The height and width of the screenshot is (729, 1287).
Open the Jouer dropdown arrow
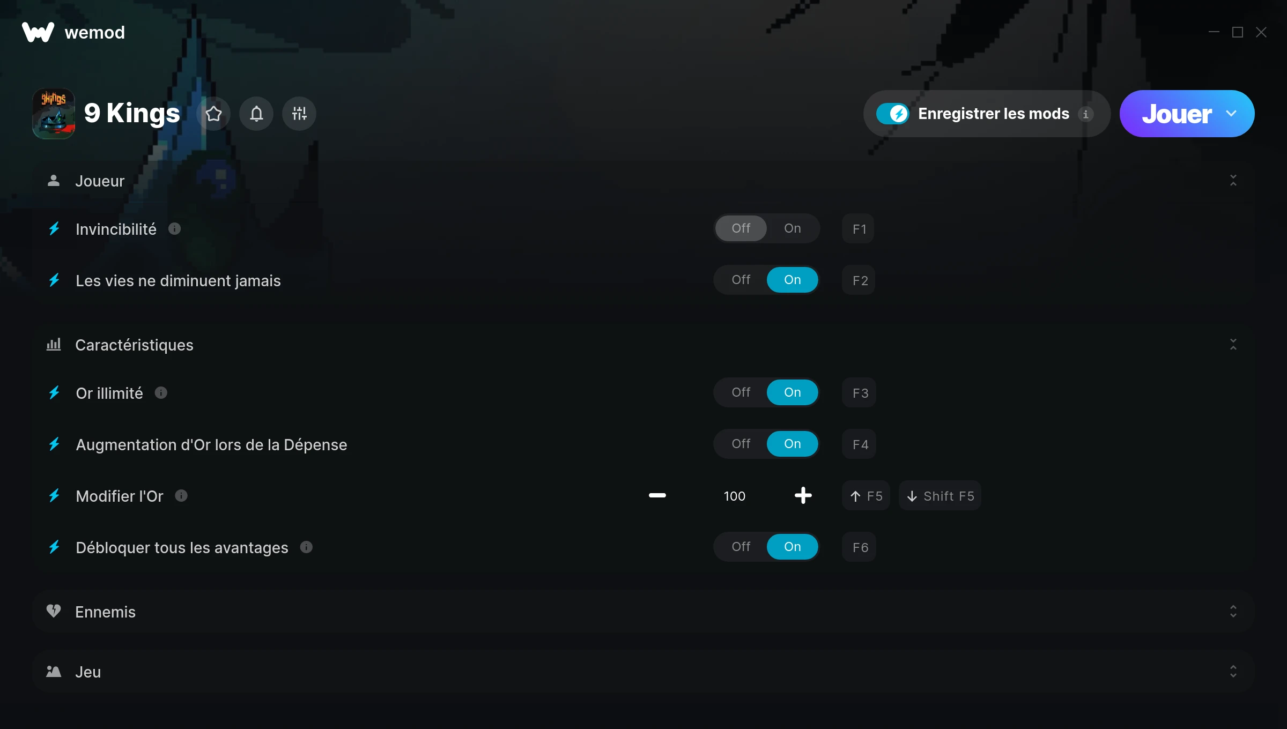(x=1231, y=114)
